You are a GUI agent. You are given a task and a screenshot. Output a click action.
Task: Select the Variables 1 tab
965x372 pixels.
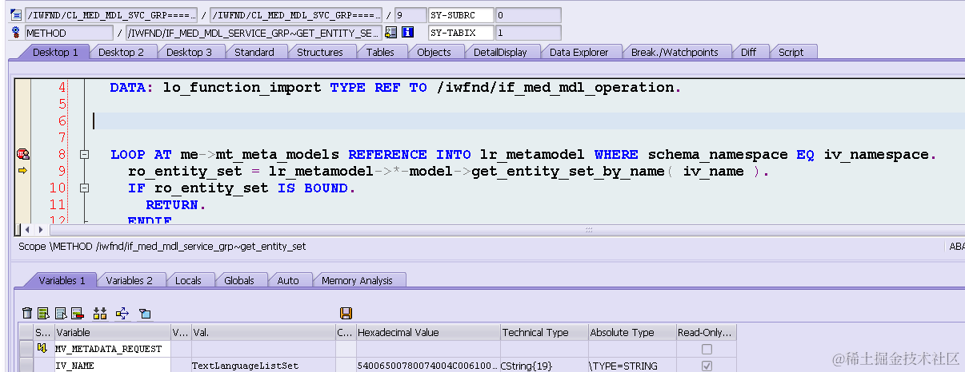[62, 280]
